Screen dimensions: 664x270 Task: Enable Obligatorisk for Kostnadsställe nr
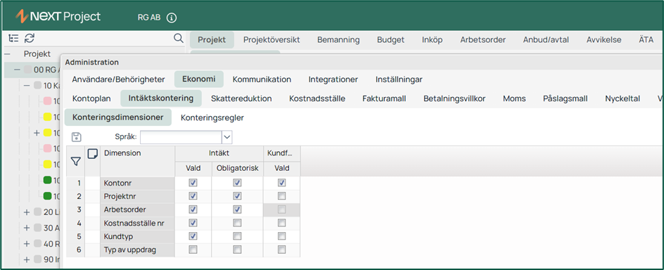tap(237, 223)
